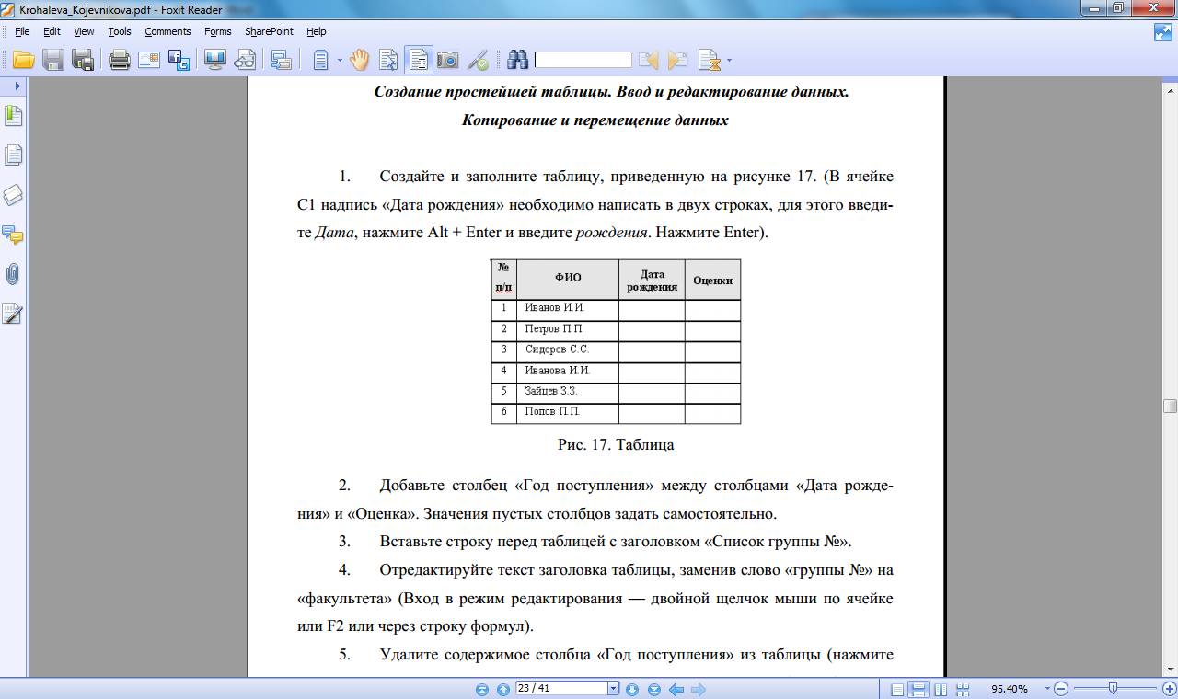Open the Forms menu
1178x699 pixels.
(218, 31)
